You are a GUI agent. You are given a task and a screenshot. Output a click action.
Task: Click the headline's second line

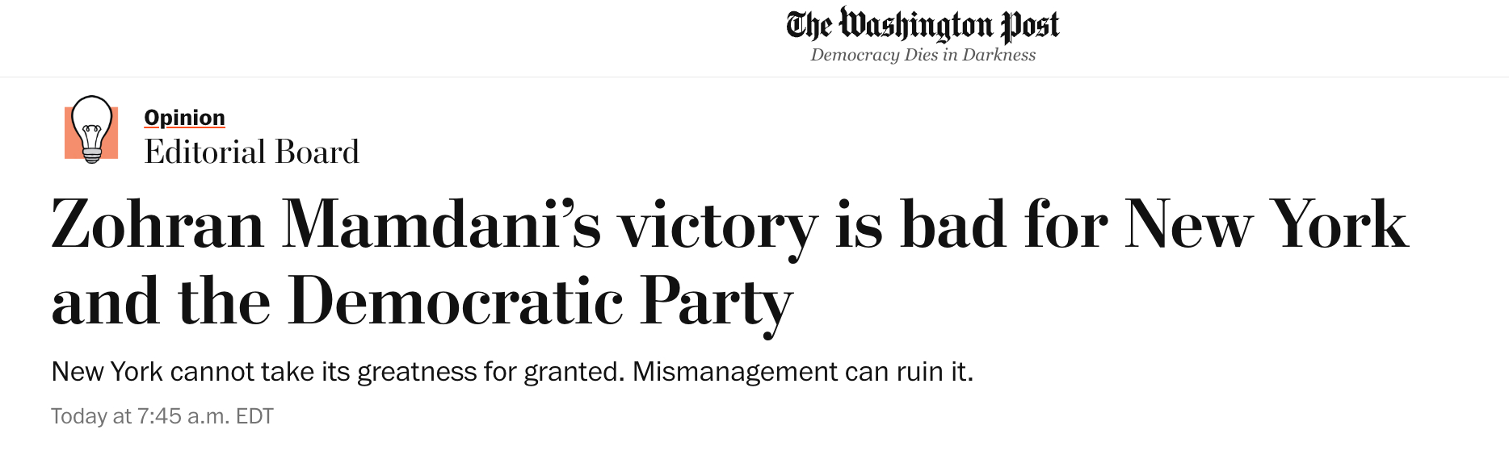[x=422, y=302]
